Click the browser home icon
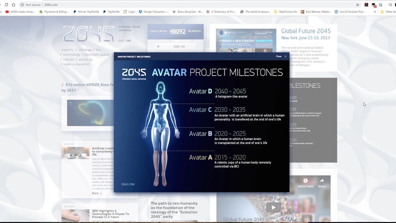396x223 pixels. tap(13, 5)
